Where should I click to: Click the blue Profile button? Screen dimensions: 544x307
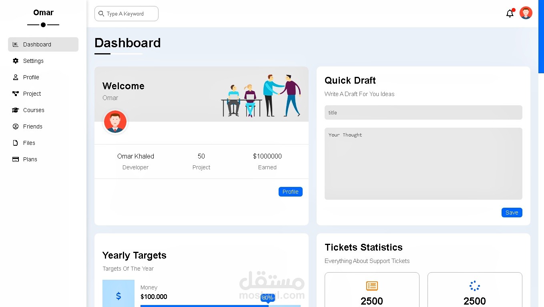tap(290, 191)
